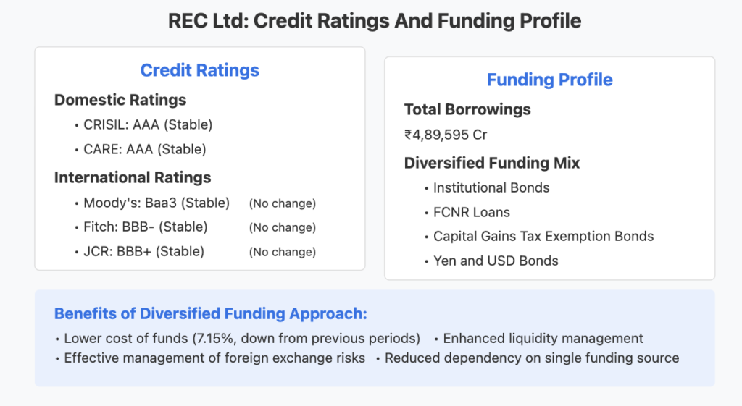The height and width of the screenshot is (406, 742).
Task: Click the main title REC Ltd heading
Action: pos(375,21)
